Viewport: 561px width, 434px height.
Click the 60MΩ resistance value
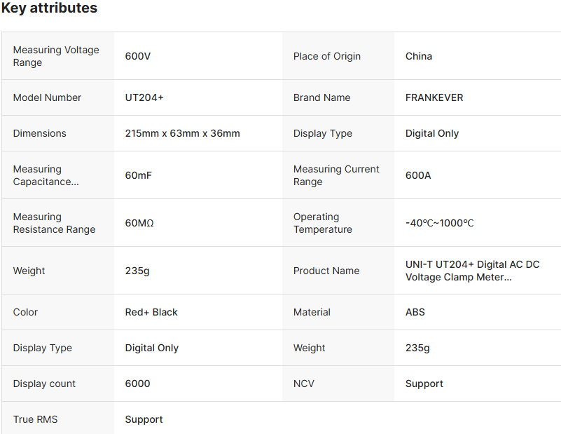139,223
